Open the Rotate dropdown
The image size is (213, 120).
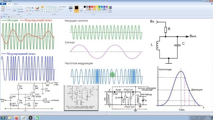click(x=21, y=12)
